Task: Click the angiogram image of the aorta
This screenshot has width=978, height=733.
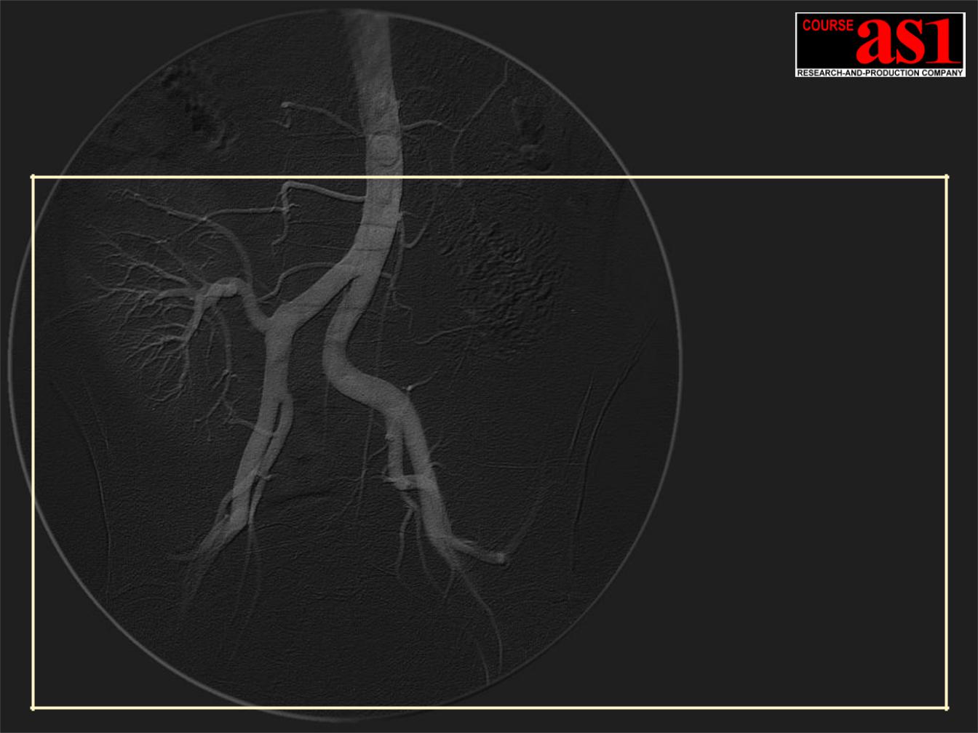Action: tap(345, 364)
